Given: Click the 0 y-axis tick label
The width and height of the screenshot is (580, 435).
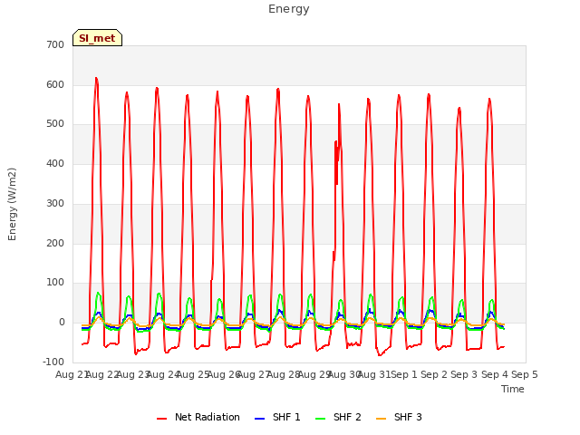Looking at the screenshot, I should [x=62, y=323].
